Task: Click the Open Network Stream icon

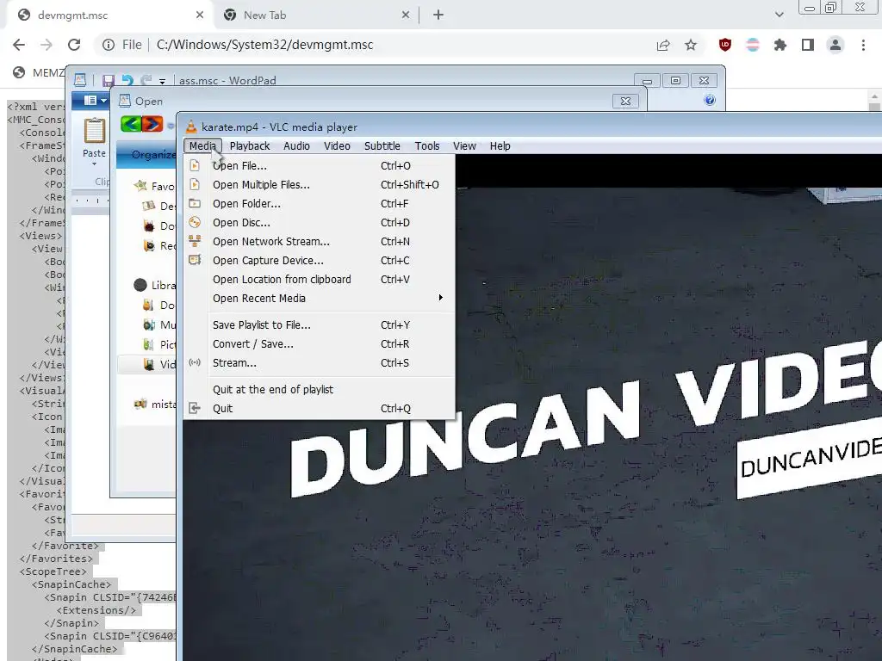Action: click(195, 241)
